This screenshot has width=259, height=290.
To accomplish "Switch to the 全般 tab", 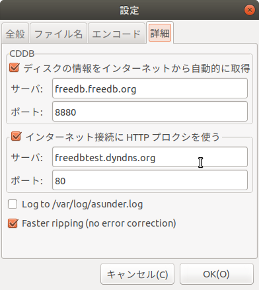I will 15,34.
